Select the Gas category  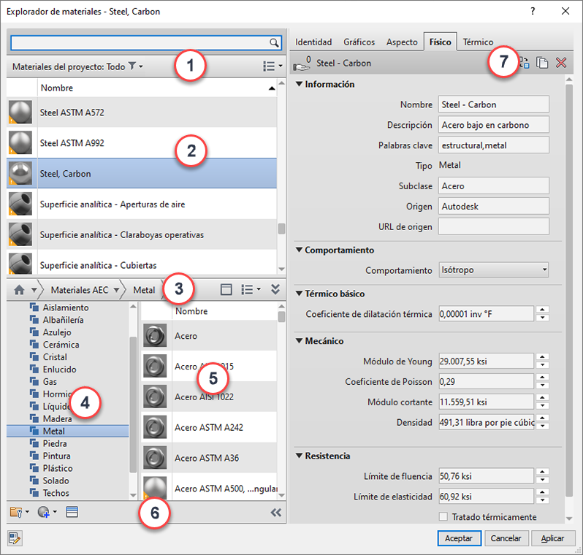pyautogui.click(x=50, y=382)
